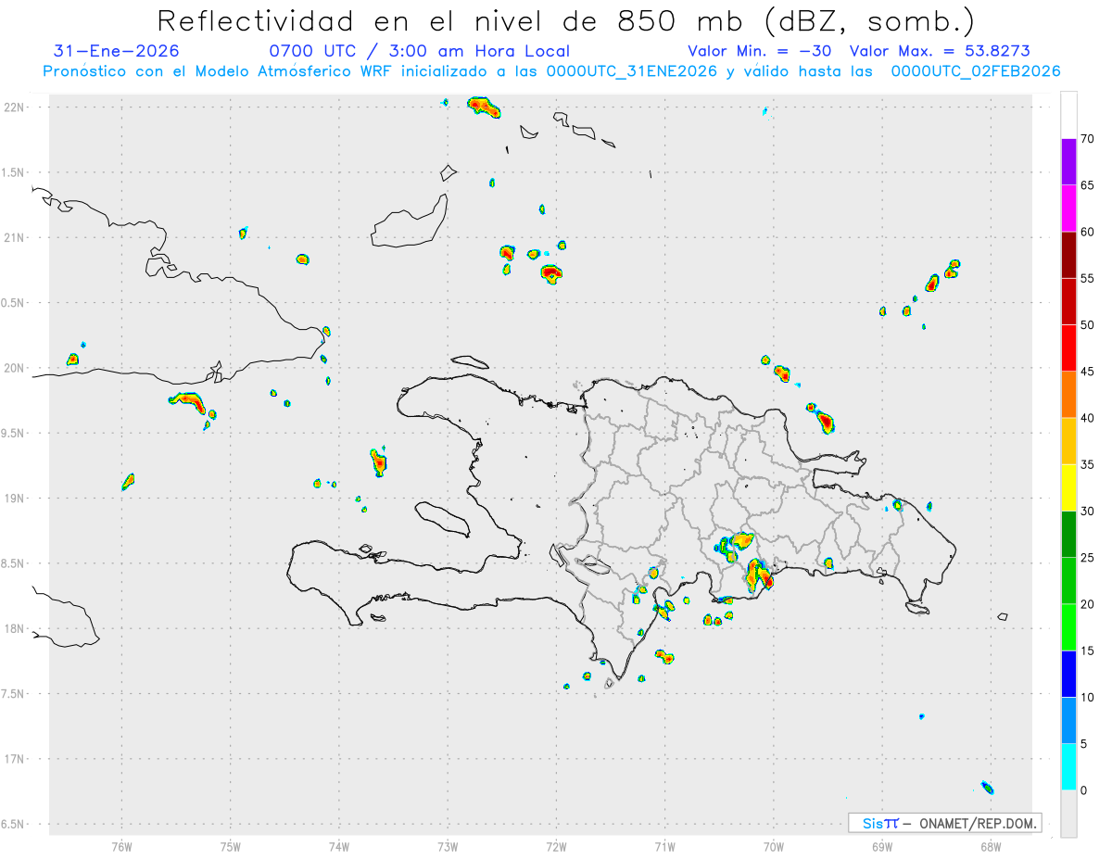Click the '73W' longitude tick label
Screen dimensions: 1112x859
[x=448, y=846]
